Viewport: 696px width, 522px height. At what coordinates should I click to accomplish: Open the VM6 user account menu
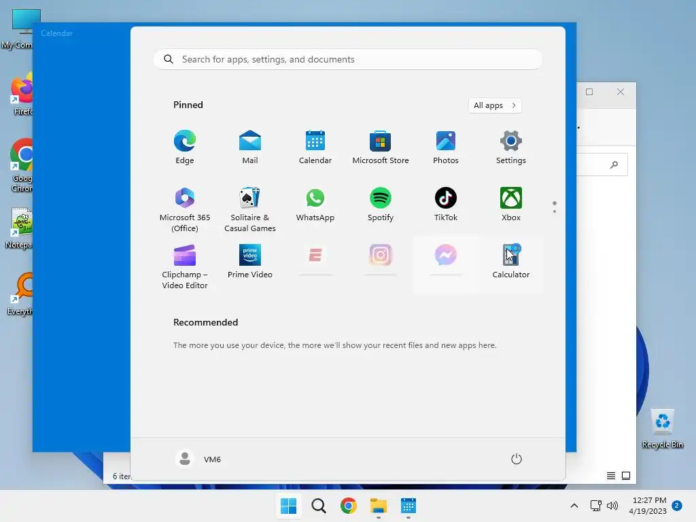(198, 459)
